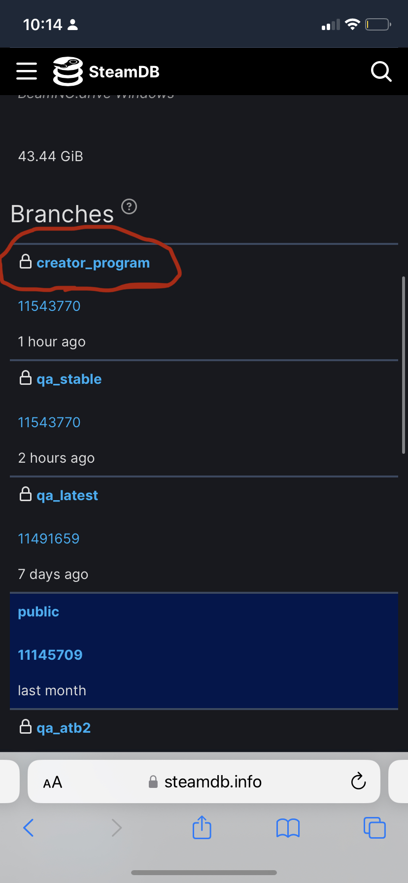Tap the SteamDB logo icon
Viewport: 408px width, 883px height.
click(x=68, y=71)
